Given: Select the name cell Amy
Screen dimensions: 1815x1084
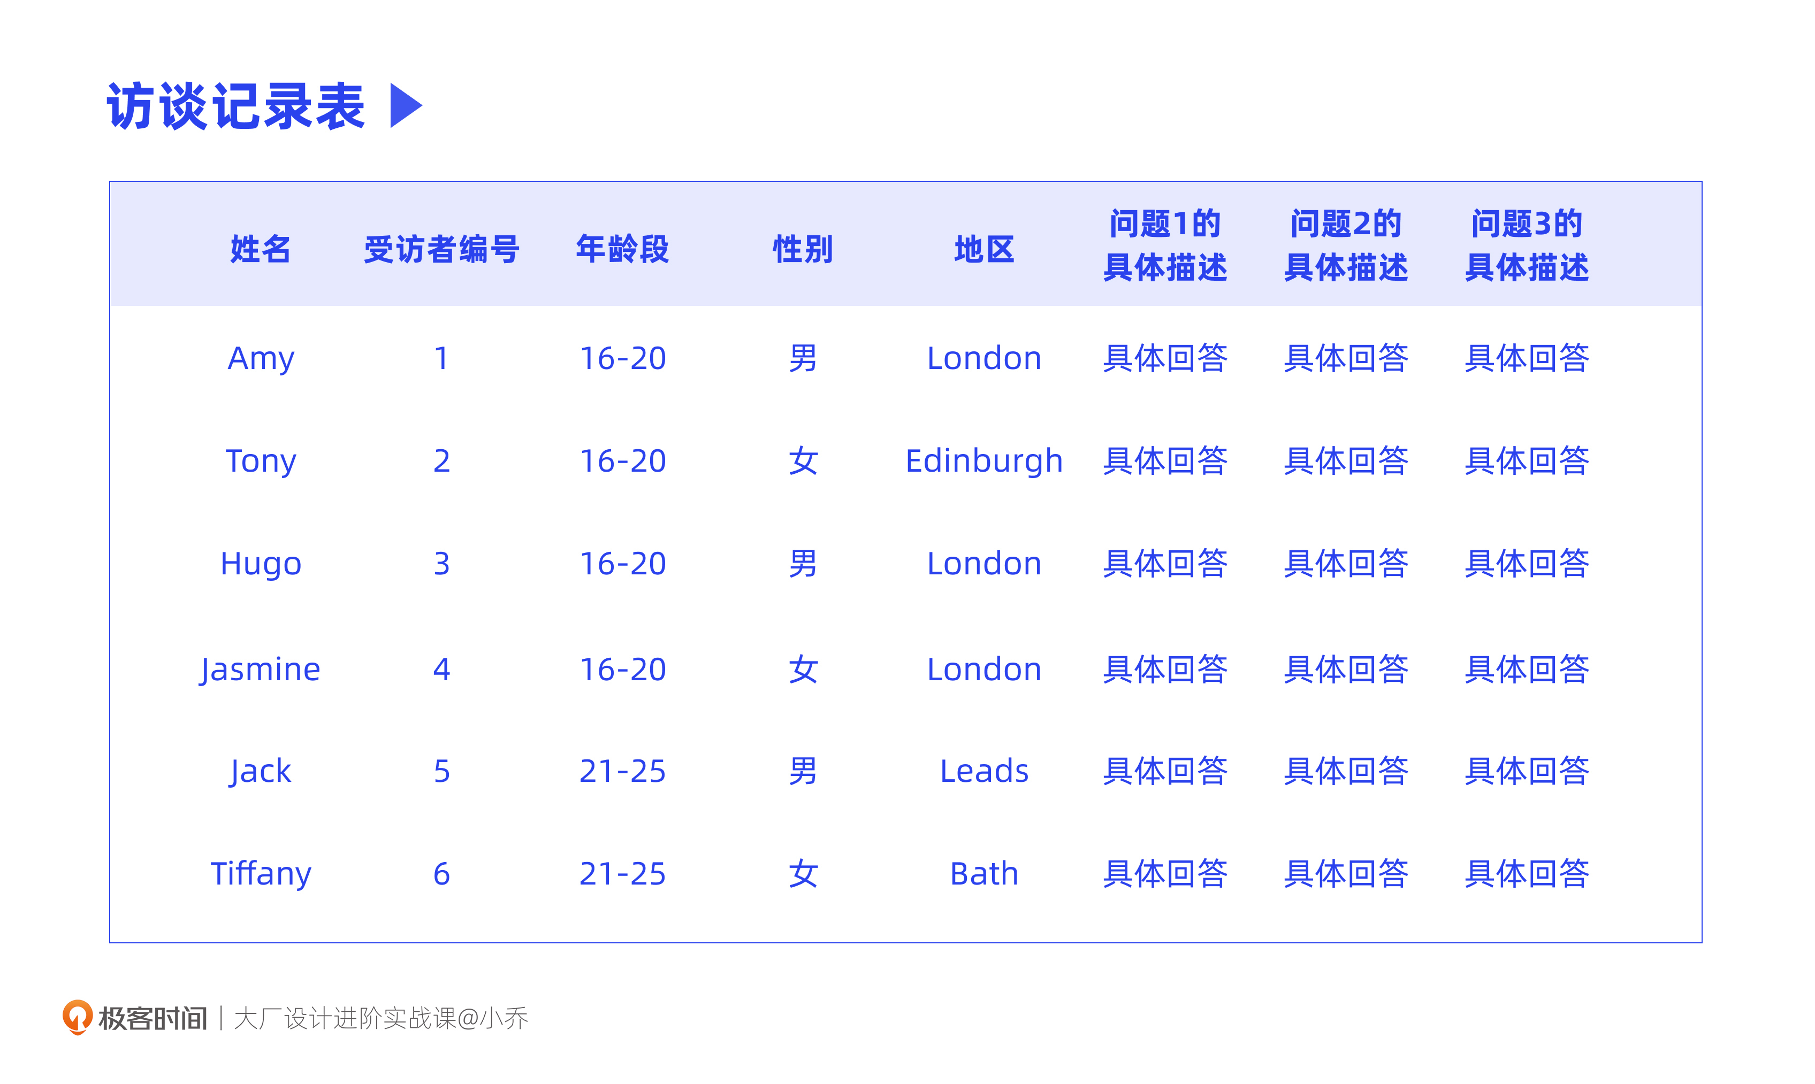Looking at the screenshot, I should point(261,358).
